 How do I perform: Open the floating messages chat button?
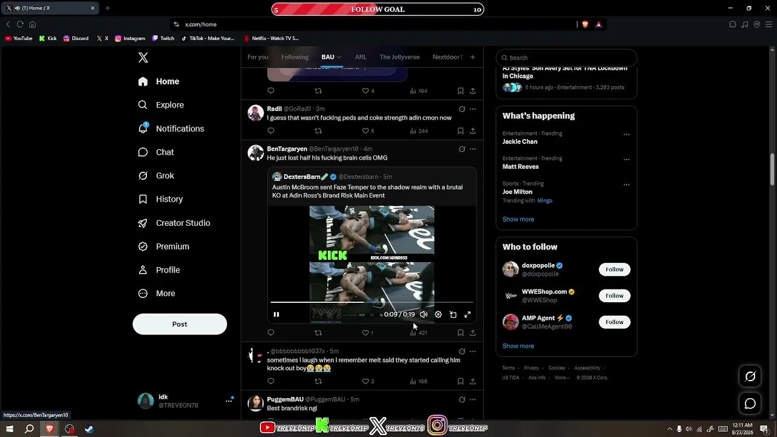750,404
